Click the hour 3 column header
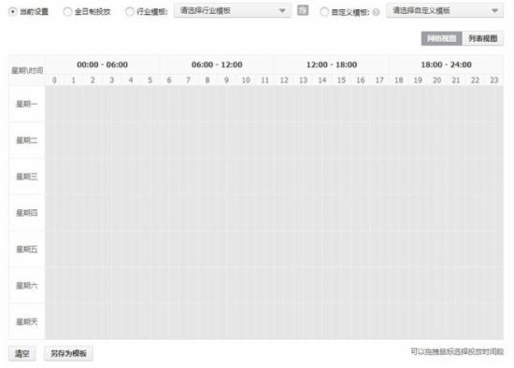Image resolution: width=514 pixels, height=368 pixels. (x=112, y=80)
